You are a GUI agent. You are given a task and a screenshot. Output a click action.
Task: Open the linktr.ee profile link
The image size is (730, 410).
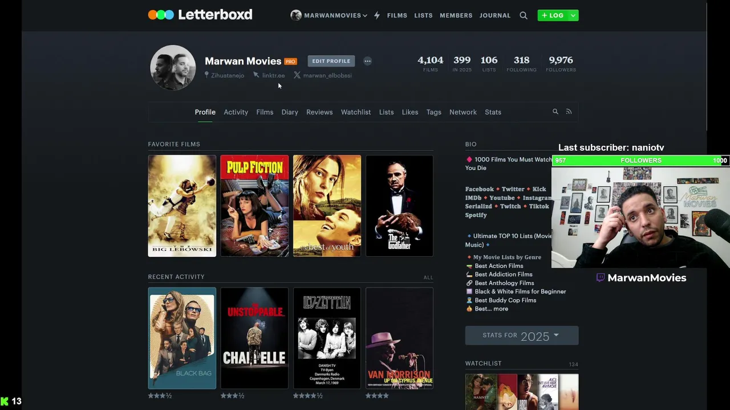tap(273, 75)
